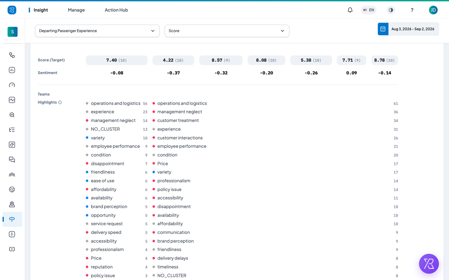
Task: Expand the Departing Passenger Experience dropdown
Action: click(x=97, y=31)
